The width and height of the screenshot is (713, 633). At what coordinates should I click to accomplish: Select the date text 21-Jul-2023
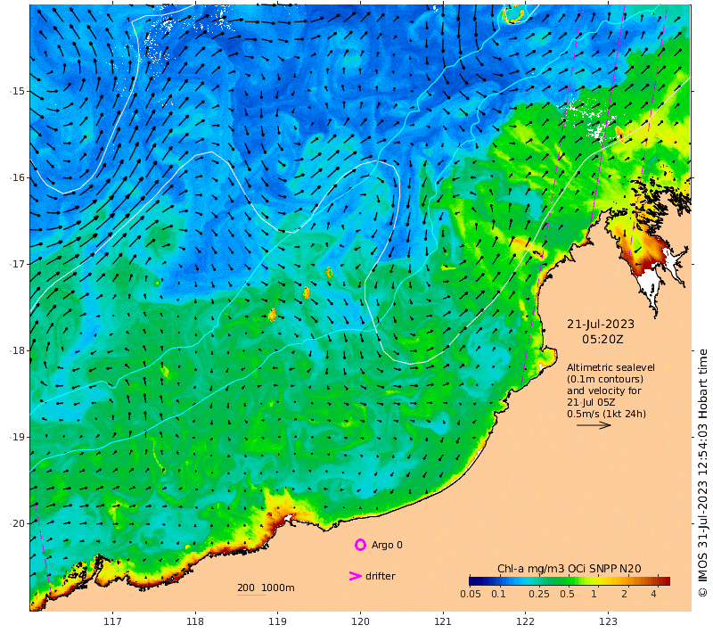point(600,325)
